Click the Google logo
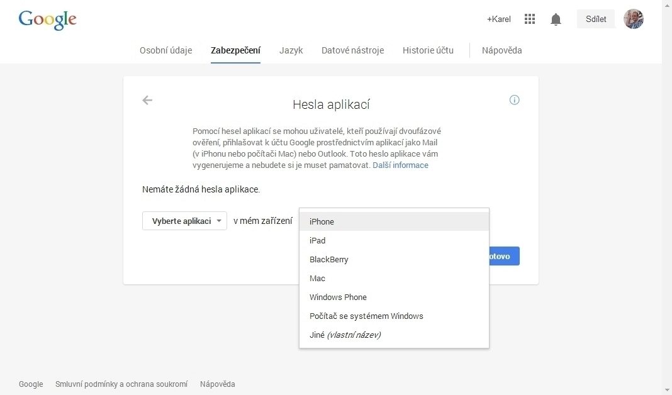 coord(48,19)
